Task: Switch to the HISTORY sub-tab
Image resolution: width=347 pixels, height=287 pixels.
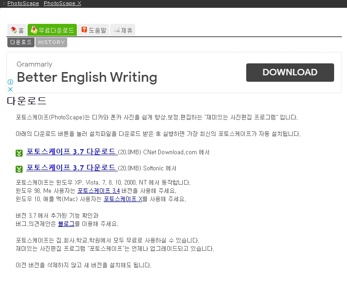Action: 52,42
